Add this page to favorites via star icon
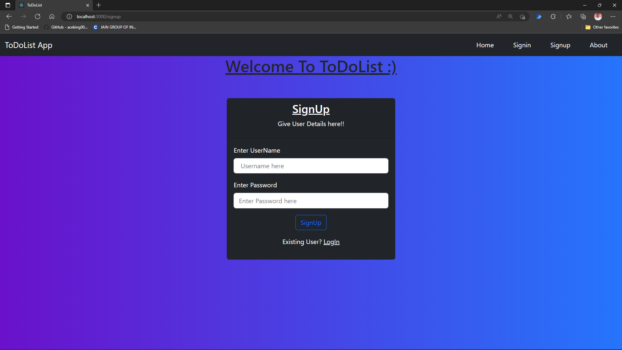Viewport: 622px width, 350px height. coord(523,17)
